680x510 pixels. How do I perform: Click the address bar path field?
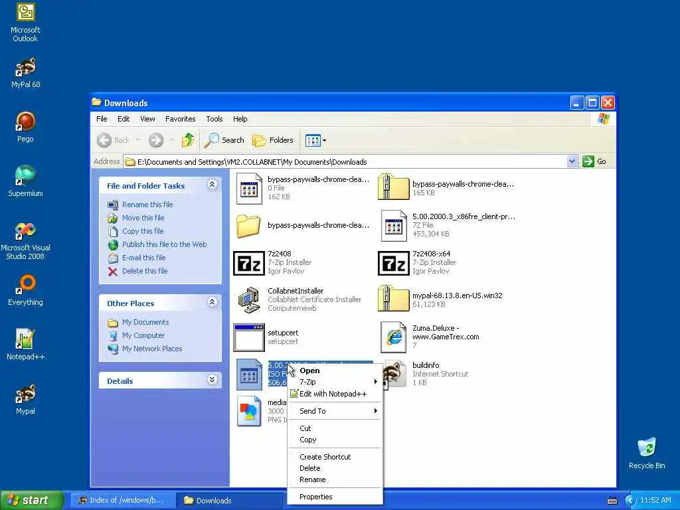pyautogui.click(x=345, y=162)
